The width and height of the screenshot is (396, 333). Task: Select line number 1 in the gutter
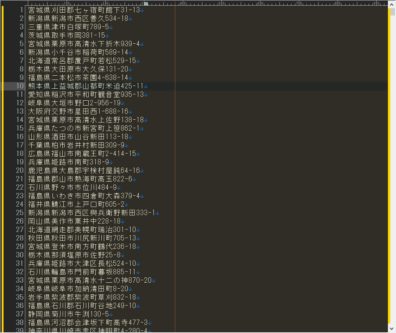tap(22, 10)
